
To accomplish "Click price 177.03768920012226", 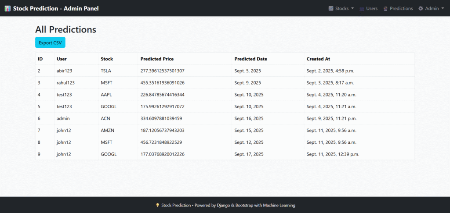I will click(x=163, y=154).
